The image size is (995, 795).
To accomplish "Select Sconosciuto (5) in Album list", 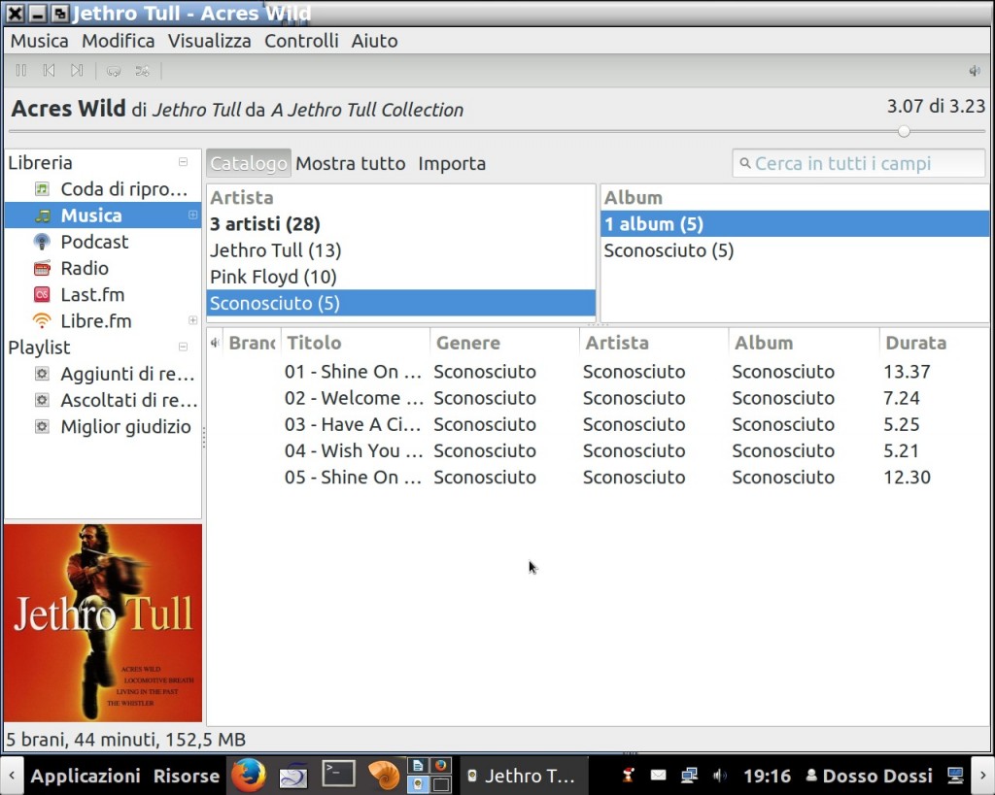I will coord(795,250).
